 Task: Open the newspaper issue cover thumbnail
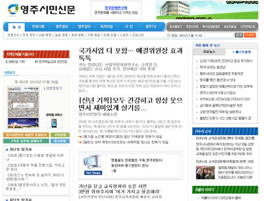[x=23, y=107]
